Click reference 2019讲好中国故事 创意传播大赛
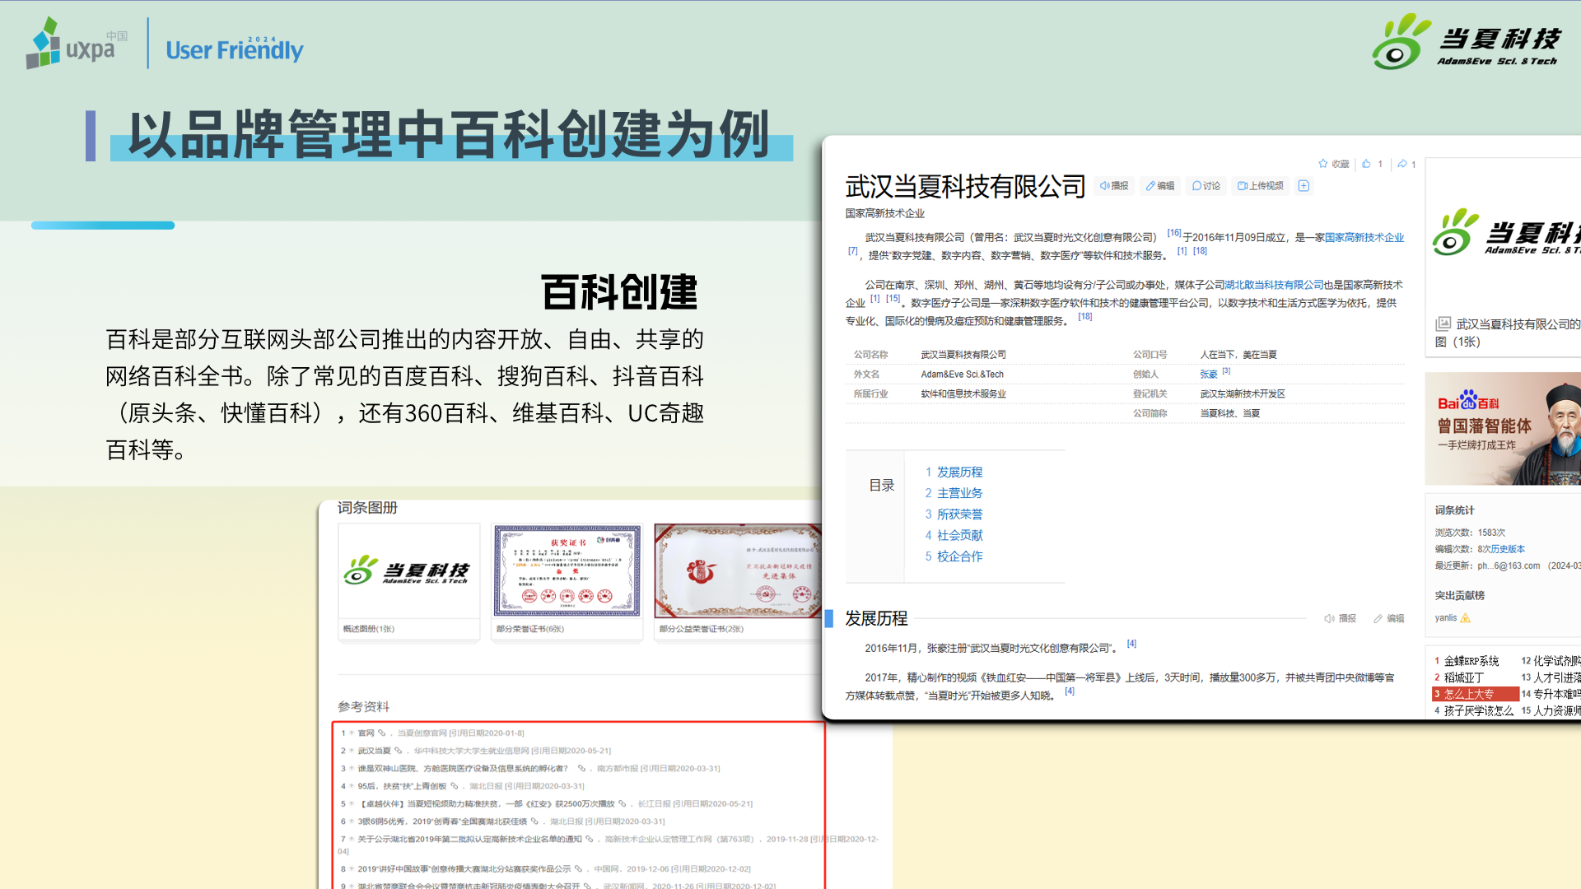This screenshot has width=1581, height=889. pyautogui.click(x=464, y=868)
